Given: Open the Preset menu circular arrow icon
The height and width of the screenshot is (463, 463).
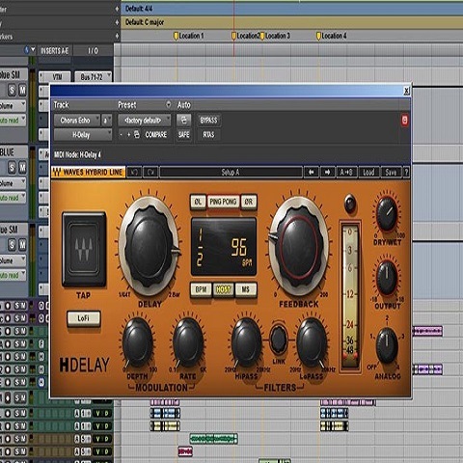Looking at the screenshot, I should click(x=169, y=104).
